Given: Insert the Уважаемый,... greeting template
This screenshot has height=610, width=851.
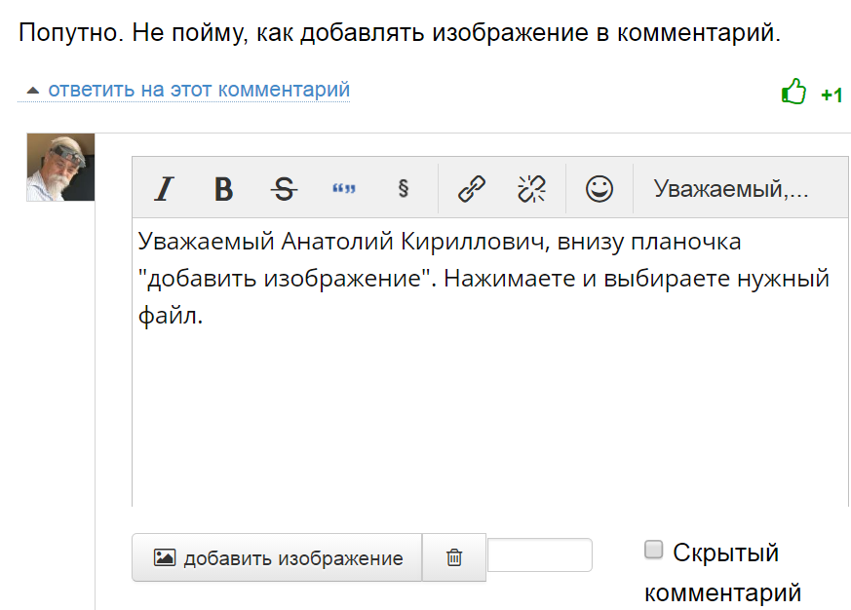Looking at the screenshot, I should click(731, 188).
